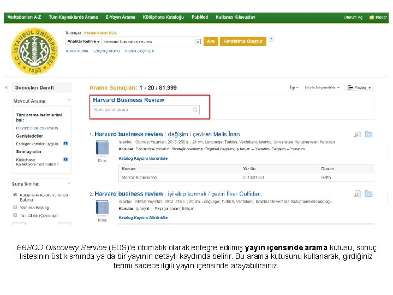Screen dimensions: 393x295
Task: Click the book icon of result 2
Action: click(x=102, y=207)
